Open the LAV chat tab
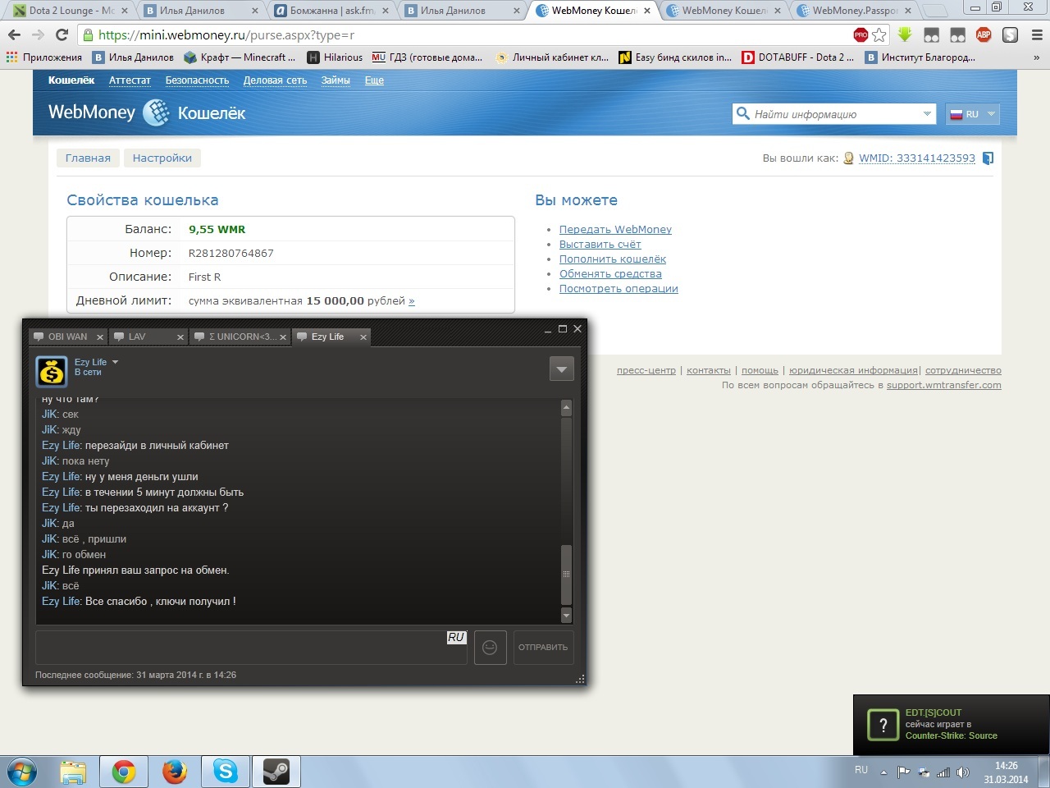 [x=148, y=337]
